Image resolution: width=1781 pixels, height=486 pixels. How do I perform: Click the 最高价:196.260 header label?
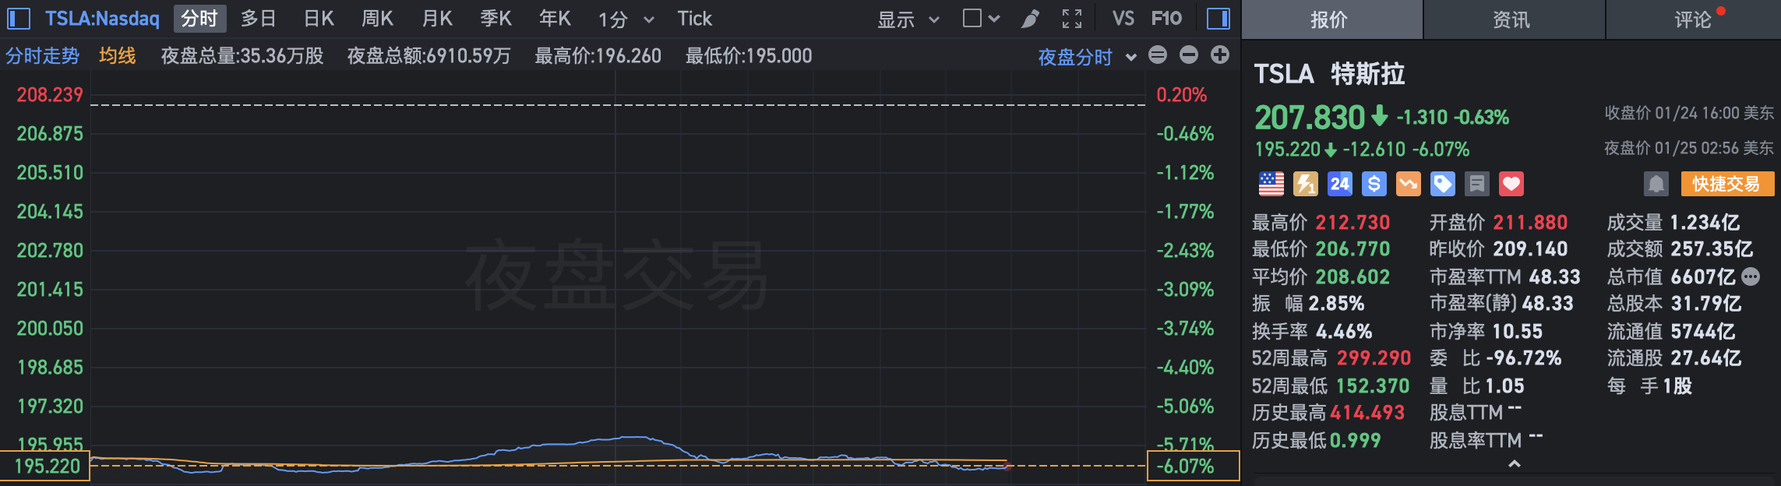click(598, 56)
